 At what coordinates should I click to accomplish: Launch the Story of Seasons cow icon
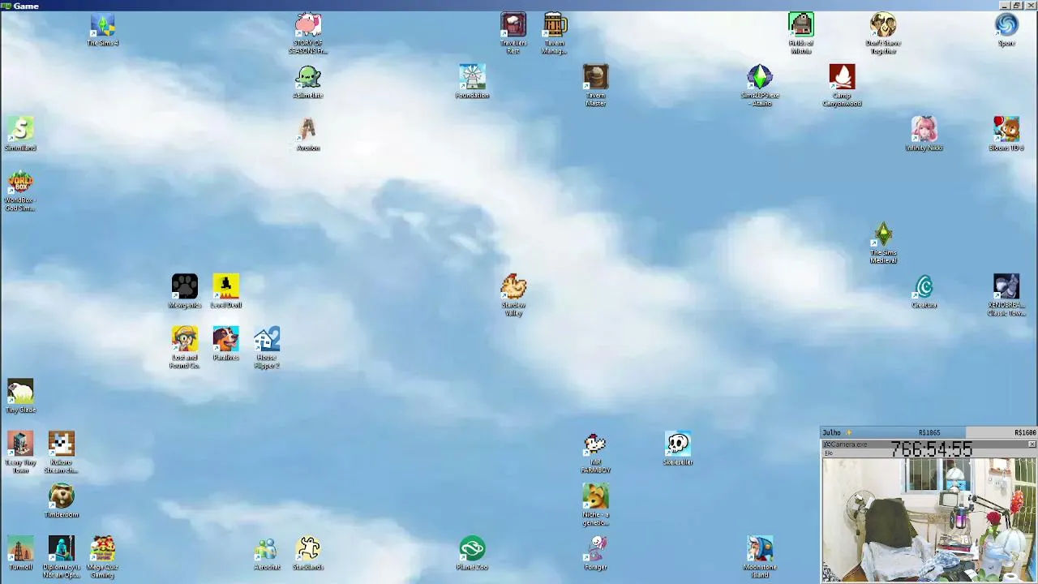[x=308, y=25]
